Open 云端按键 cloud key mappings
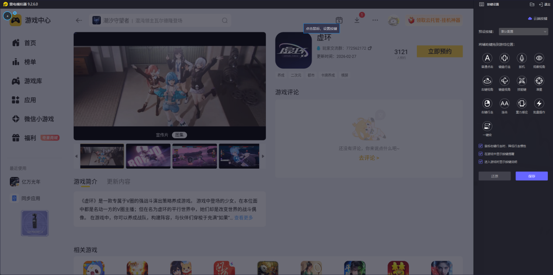 coord(537,19)
